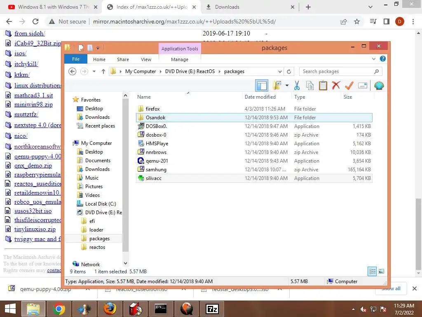Select Local Disk (C:) in tree
Screen dimensions: 422x317
pyautogui.click(x=101, y=204)
